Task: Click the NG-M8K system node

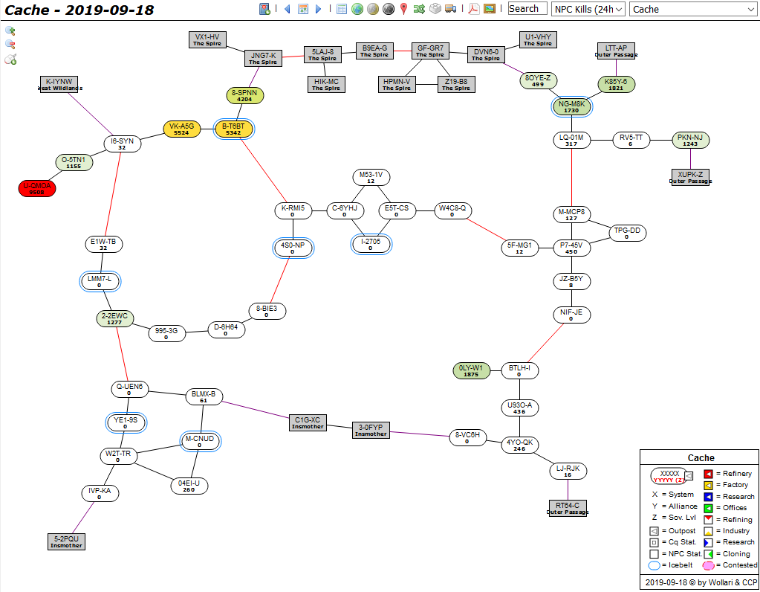Action: click(x=571, y=107)
